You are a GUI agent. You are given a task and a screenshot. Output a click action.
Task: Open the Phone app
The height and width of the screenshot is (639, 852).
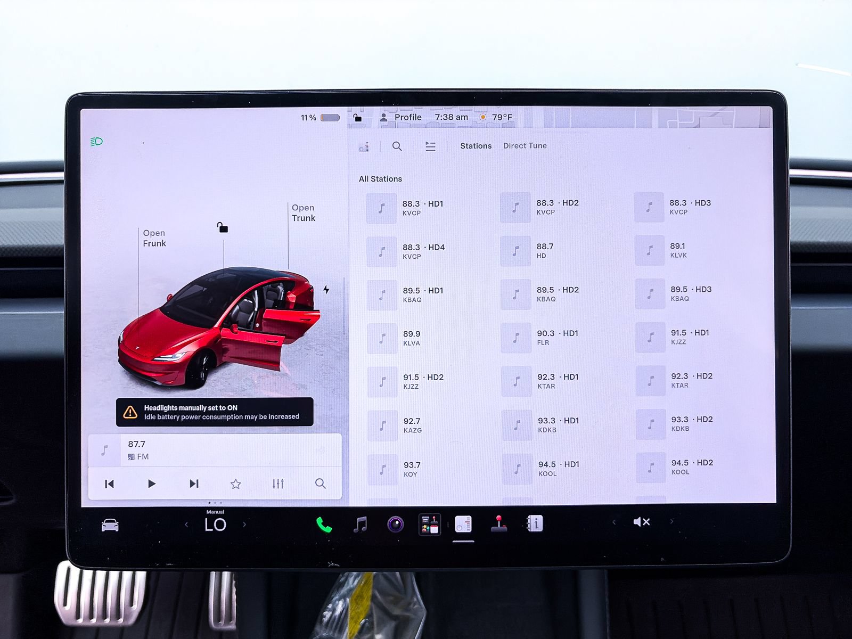click(x=324, y=525)
